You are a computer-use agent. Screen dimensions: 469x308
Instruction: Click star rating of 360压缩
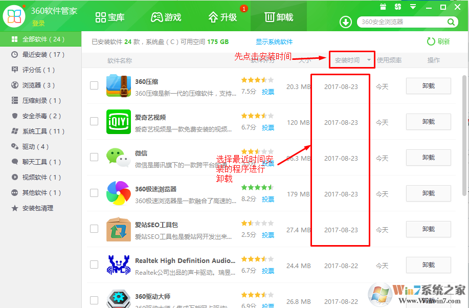257,80
